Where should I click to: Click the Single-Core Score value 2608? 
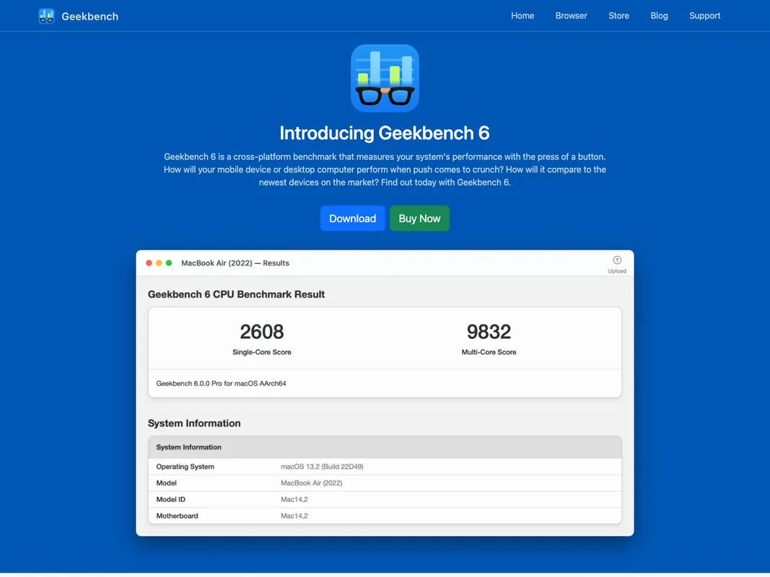[261, 332]
